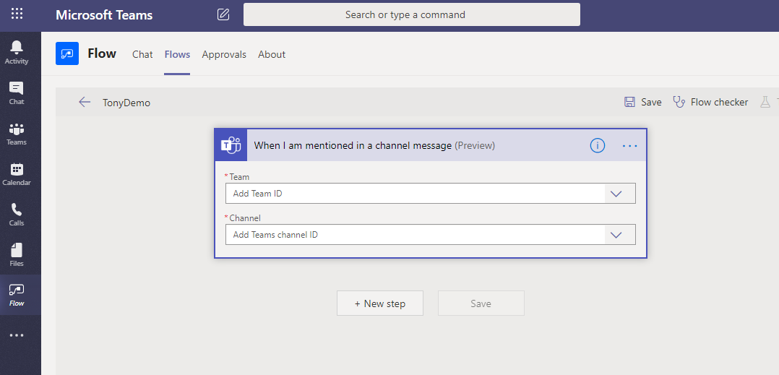
Task: Save the flow from the top toolbar
Action: (643, 102)
